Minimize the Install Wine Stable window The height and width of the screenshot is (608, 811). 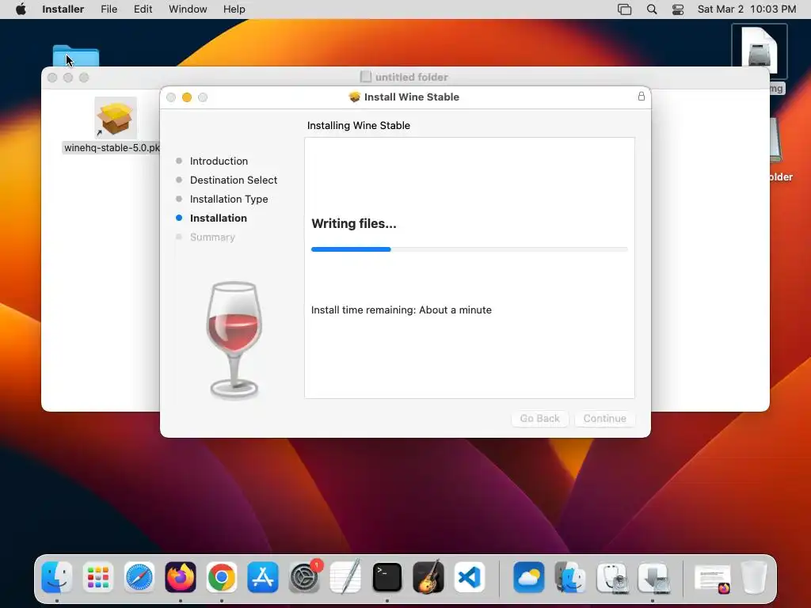click(x=187, y=97)
